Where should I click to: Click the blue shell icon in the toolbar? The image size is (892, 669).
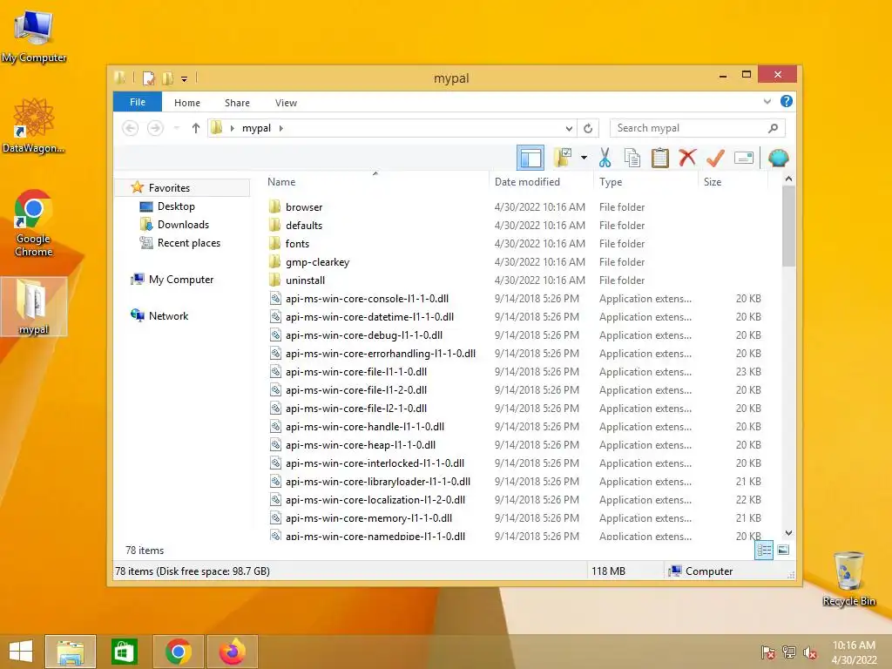click(778, 158)
